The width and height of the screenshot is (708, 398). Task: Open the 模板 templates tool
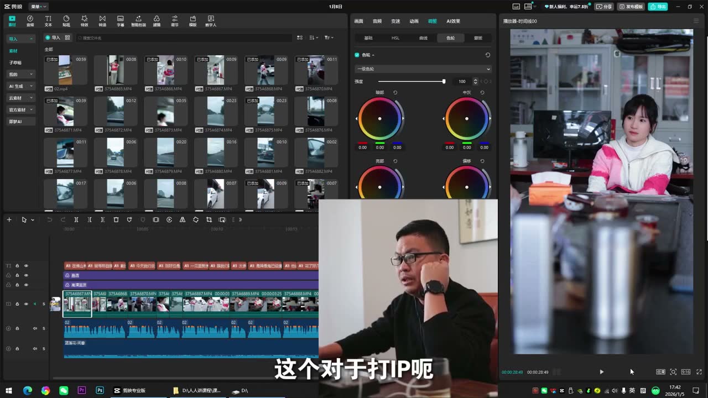pyautogui.click(x=192, y=21)
